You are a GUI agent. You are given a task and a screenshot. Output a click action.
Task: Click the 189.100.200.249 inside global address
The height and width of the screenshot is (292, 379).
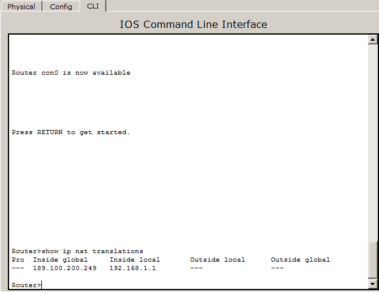(x=64, y=268)
